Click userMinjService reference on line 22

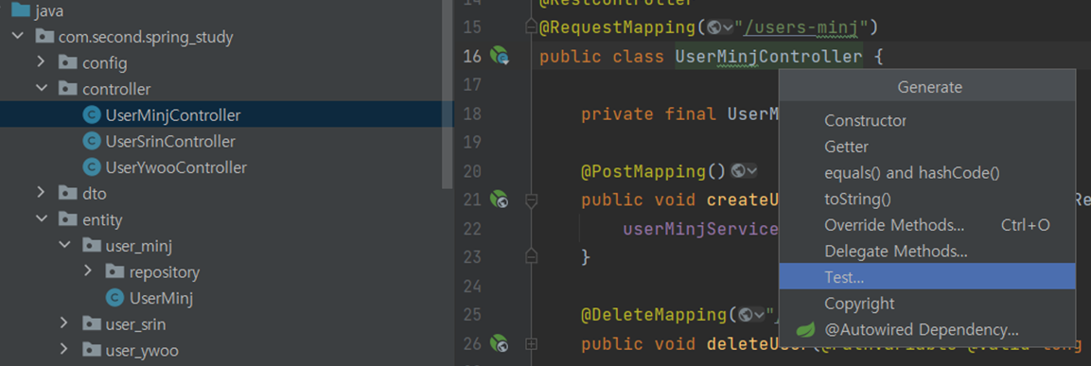pyautogui.click(x=700, y=229)
